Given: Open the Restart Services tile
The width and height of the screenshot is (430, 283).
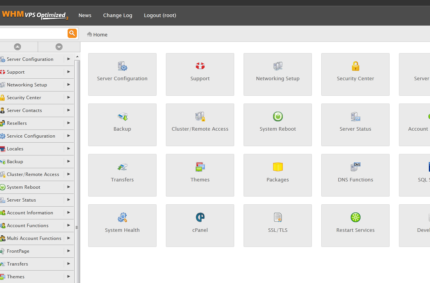Looking at the screenshot, I should (x=355, y=226).
